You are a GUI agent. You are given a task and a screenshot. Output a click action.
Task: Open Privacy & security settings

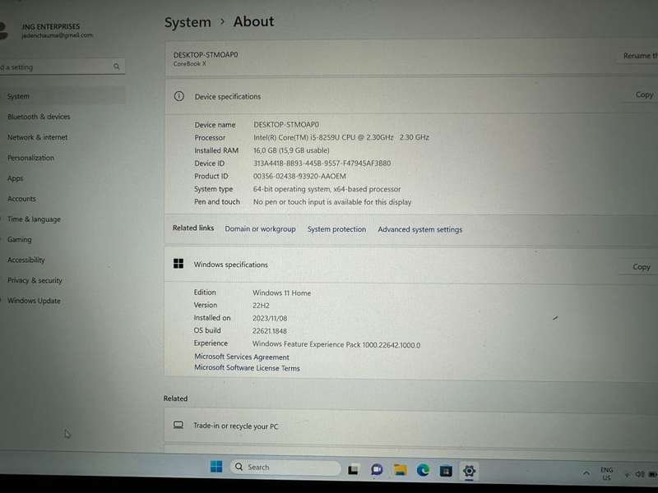[x=35, y=280]
